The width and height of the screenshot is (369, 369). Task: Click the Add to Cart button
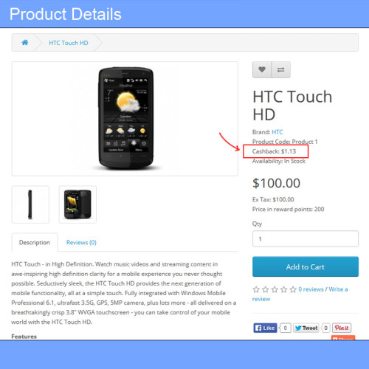click(306, 266)
